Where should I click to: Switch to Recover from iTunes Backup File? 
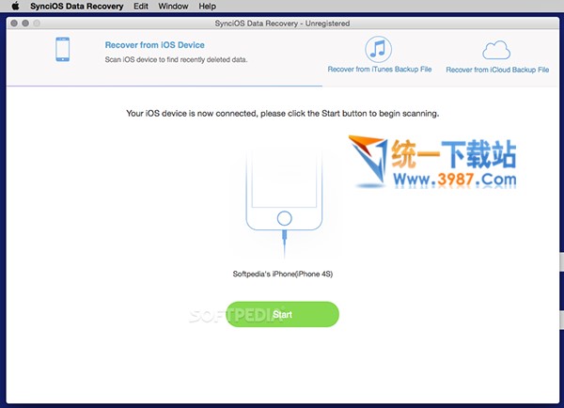[x=380, y=69]
